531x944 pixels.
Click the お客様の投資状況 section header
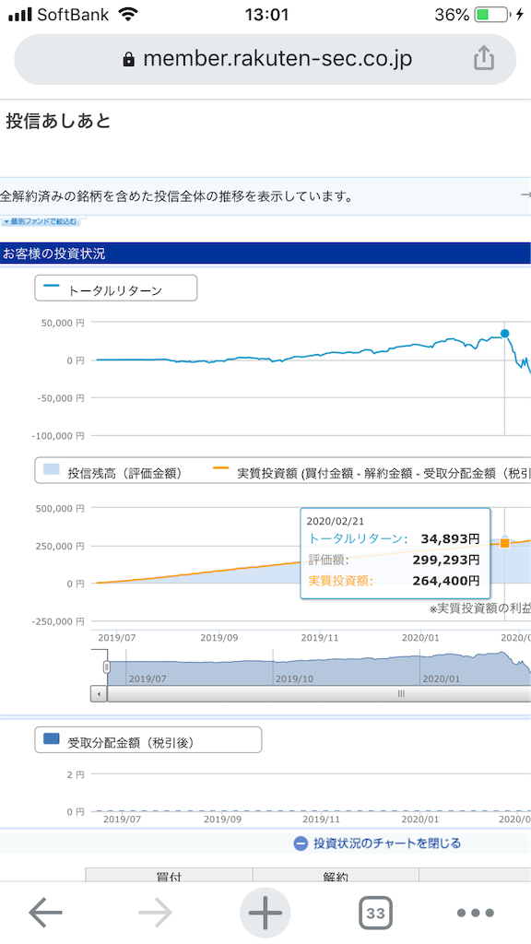[x=265, y=254]
